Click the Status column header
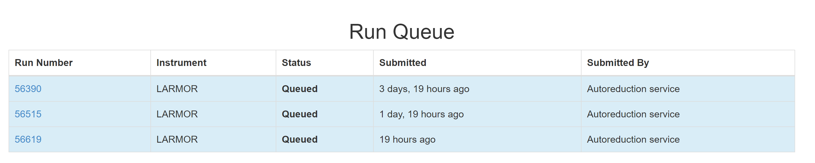This screenshot has height=163, width=815. pyautogui.click(x=296, y=62)
